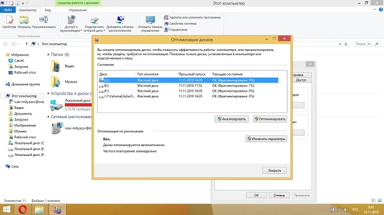Click the Текущее состояние column header

click(x=227, y=74)
